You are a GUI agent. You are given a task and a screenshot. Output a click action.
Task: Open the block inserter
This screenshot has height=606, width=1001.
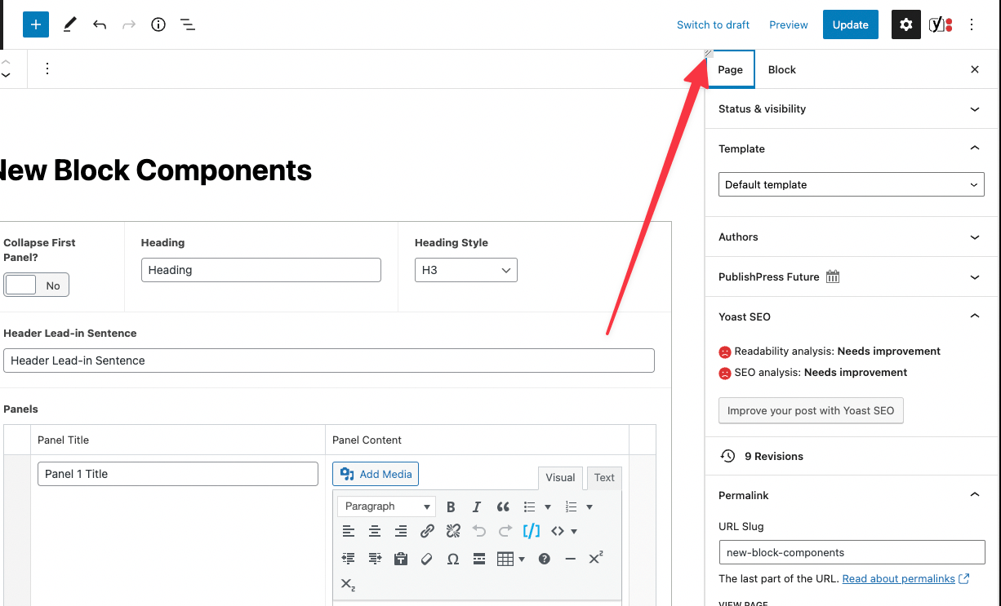(35, 24)
